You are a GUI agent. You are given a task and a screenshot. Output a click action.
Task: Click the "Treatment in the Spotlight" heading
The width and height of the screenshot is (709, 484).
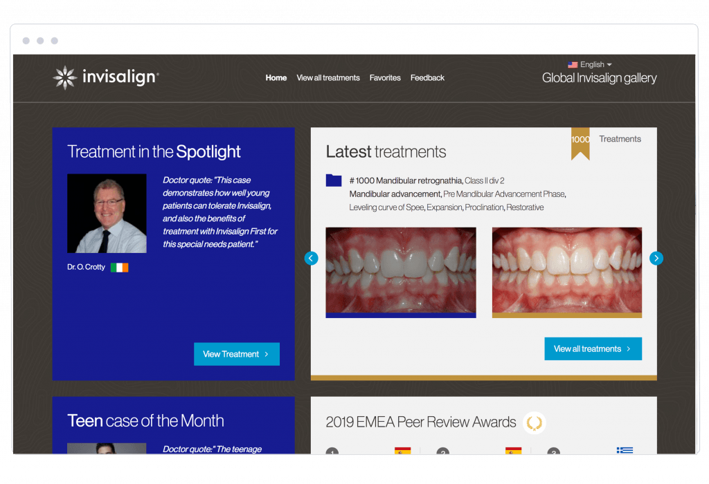click(x=154, y=151)
